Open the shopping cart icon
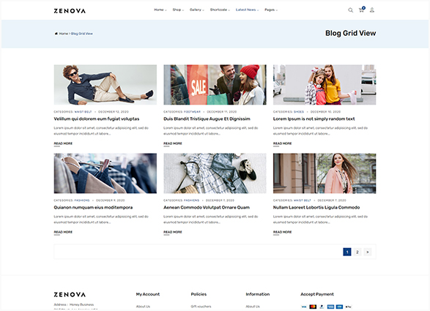This screenshot has width=430, height=311. coord(362,10)
